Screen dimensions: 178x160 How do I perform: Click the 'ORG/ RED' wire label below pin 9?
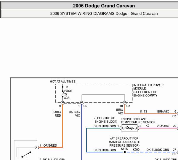(57, 114)
